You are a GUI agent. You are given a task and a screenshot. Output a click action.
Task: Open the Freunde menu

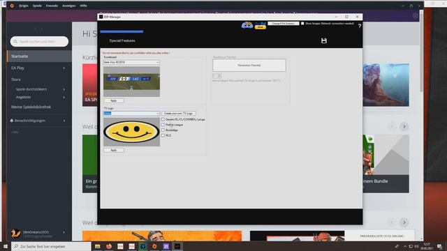tap(52, 6)
